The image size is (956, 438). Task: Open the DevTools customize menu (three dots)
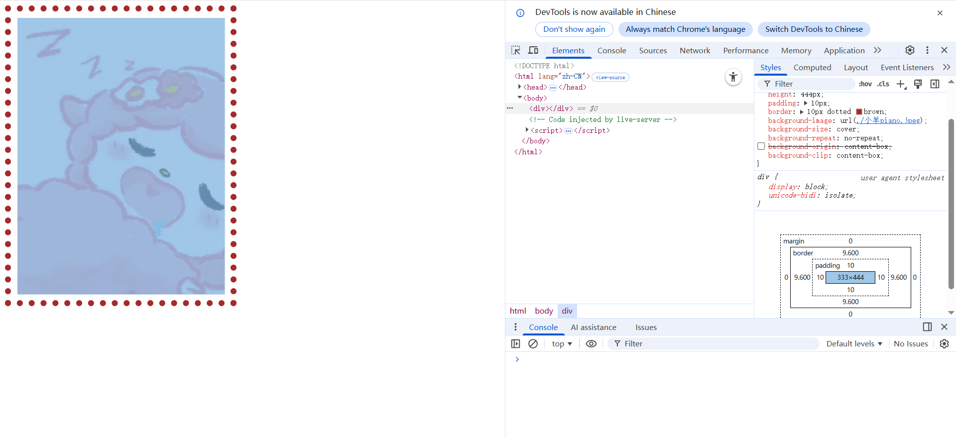click(927, 50)
